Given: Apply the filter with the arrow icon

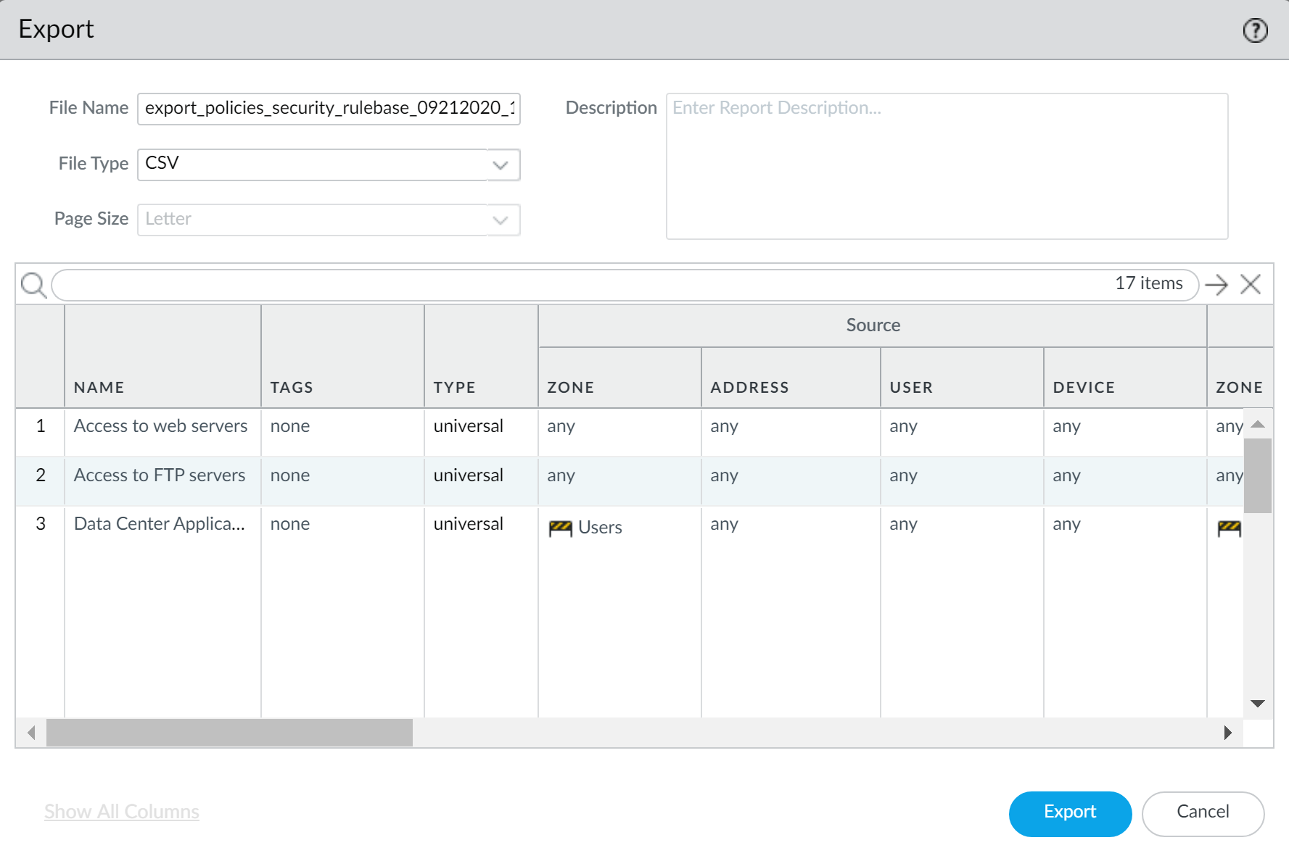Looking at the screenshot, I should pos(1216,284).
